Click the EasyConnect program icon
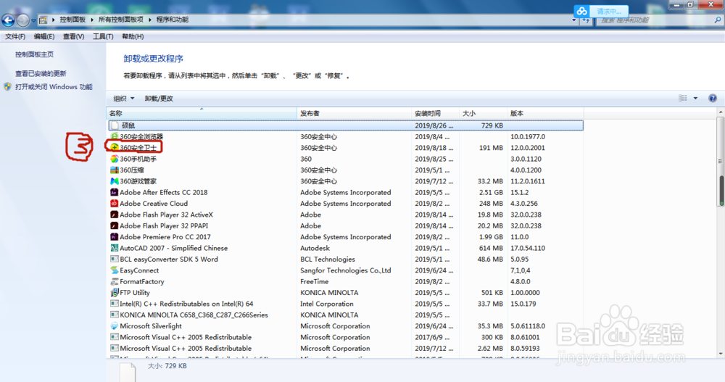This screenshot has height=382, width=725. (x=115, y=270)
